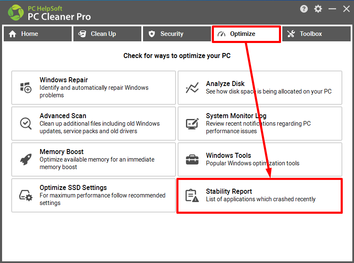Open Optimize SSD Settings

click(x=93, y=195)
